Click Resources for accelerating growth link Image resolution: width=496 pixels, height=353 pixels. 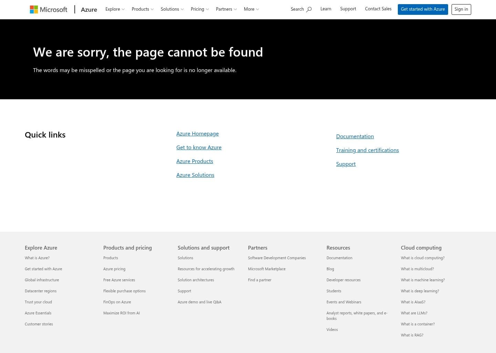coord(206,269)
